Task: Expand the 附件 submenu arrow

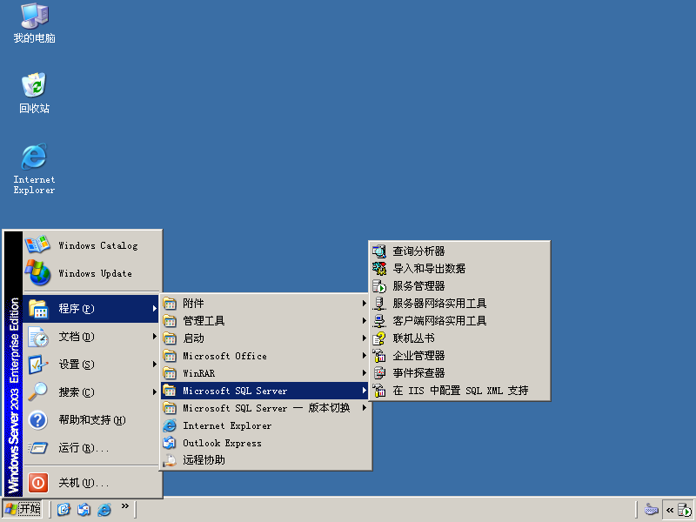Action: pos(364,304)
